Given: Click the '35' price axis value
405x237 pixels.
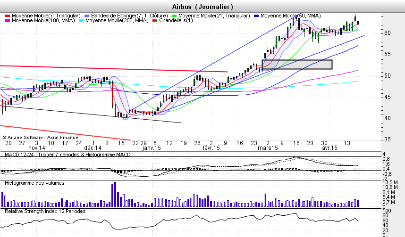Looking at the screenshot, I should pyautogui.click(x=388, y=139).
